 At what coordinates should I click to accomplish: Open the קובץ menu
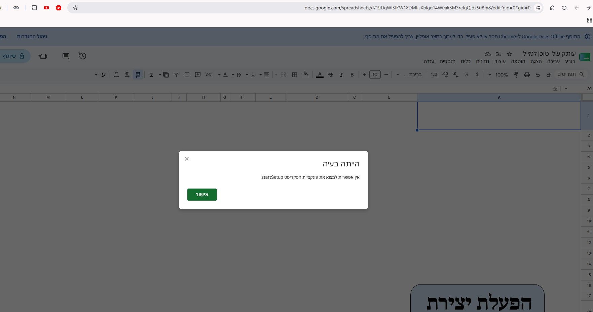click(x=570, y=61)
